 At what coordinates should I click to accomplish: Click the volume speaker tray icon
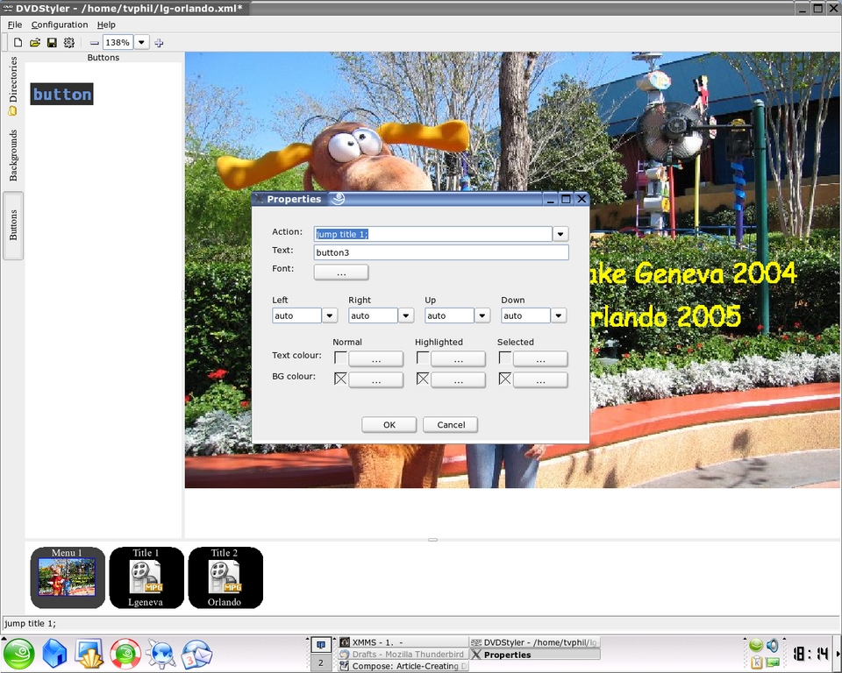[772, 646]
